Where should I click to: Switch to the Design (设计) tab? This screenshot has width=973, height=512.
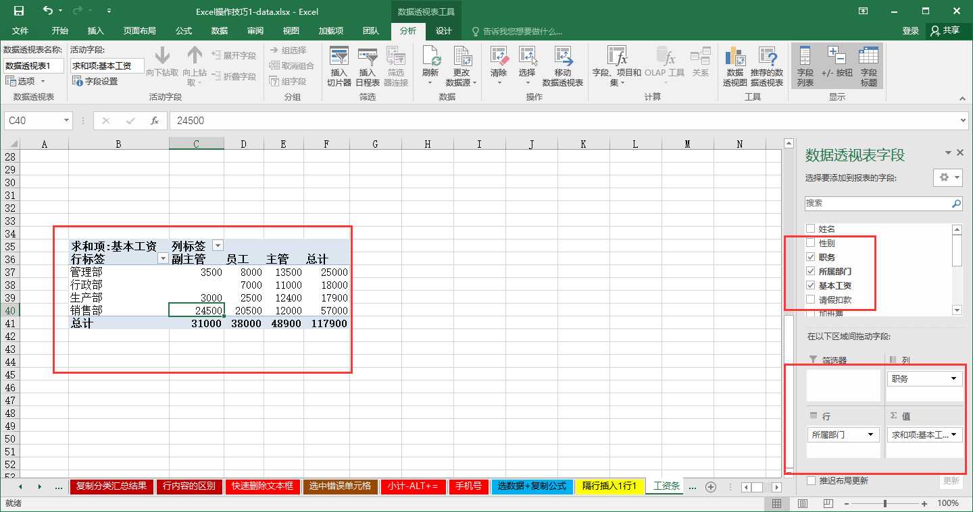tap(444, 31)
